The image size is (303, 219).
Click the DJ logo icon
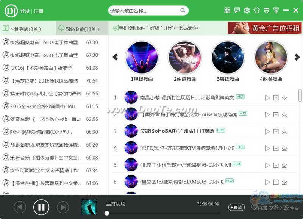point(11,11)
